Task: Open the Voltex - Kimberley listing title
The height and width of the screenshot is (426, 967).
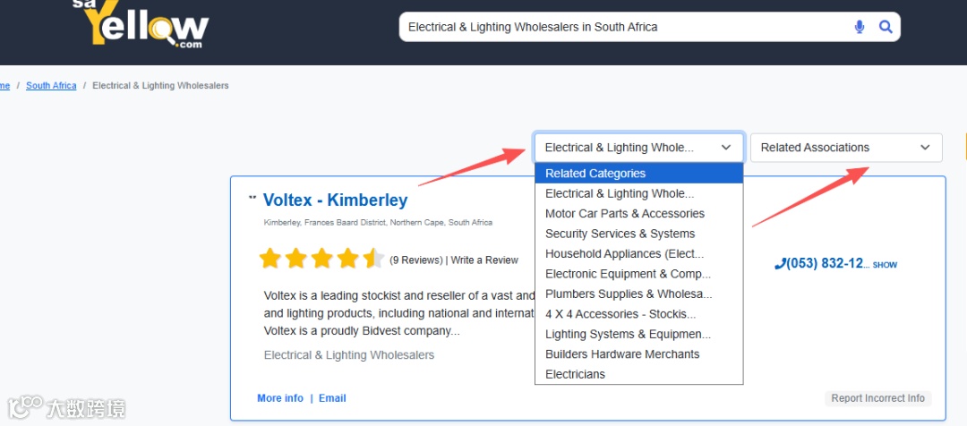Action: click(x=335, y=200)
